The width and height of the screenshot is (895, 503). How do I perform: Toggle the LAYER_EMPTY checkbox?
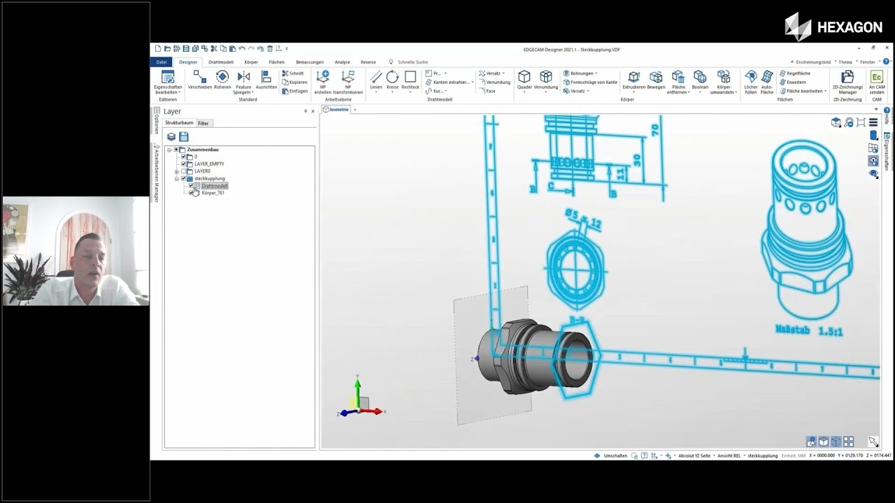pos(183,163)
